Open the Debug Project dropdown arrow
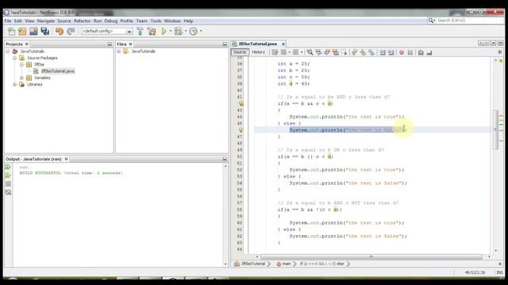Viewport: 508px width, 285px height. [x=186, y=31]
